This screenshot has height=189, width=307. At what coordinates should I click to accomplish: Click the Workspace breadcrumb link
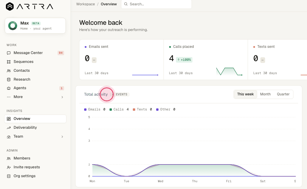pyautogui.click(x=85, y=4)
